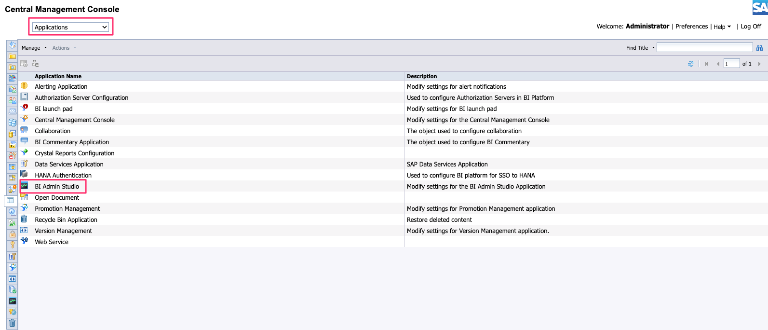The height and width of the screenshot is (330, 768).
Task: Click the envelope icon in the left sidebar
Action: click(13, 111)
